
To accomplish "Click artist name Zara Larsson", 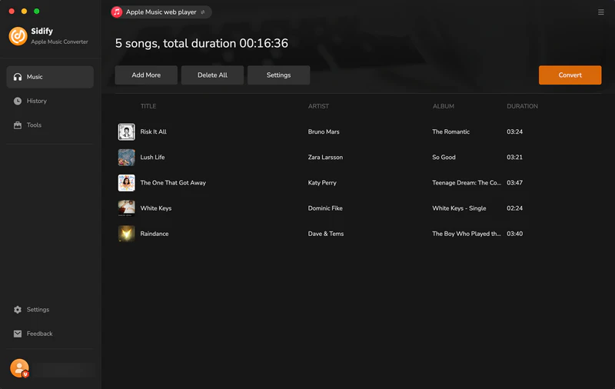I will tap(325, 158).
